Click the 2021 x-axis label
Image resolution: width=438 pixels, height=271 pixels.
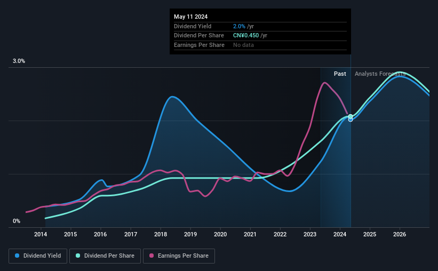click(x=250, y=234)
